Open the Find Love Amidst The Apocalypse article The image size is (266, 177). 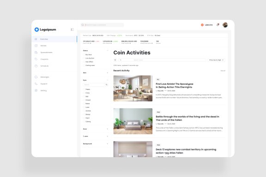(x=175, y=86)
